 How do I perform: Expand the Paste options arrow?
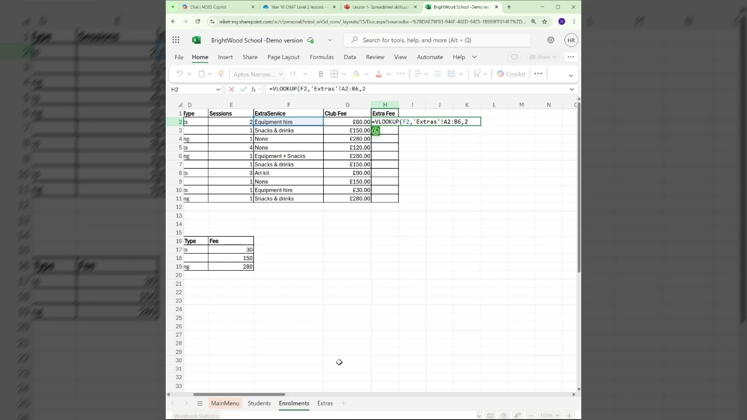211,74
